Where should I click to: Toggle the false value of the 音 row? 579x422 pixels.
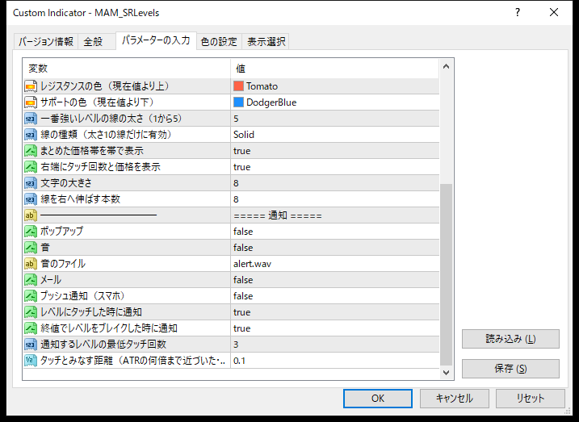[335, 248]
